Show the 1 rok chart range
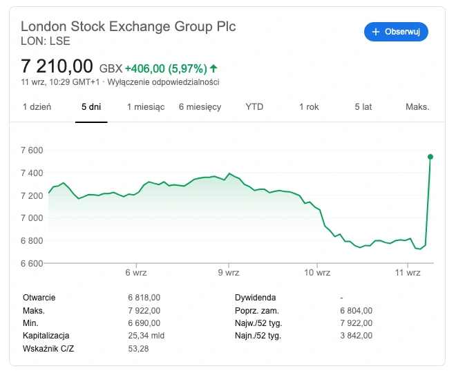456x373 pixels. (309, 107)
